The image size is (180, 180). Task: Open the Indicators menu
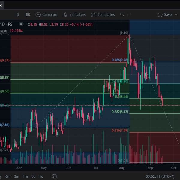click(x=74, y=15)
